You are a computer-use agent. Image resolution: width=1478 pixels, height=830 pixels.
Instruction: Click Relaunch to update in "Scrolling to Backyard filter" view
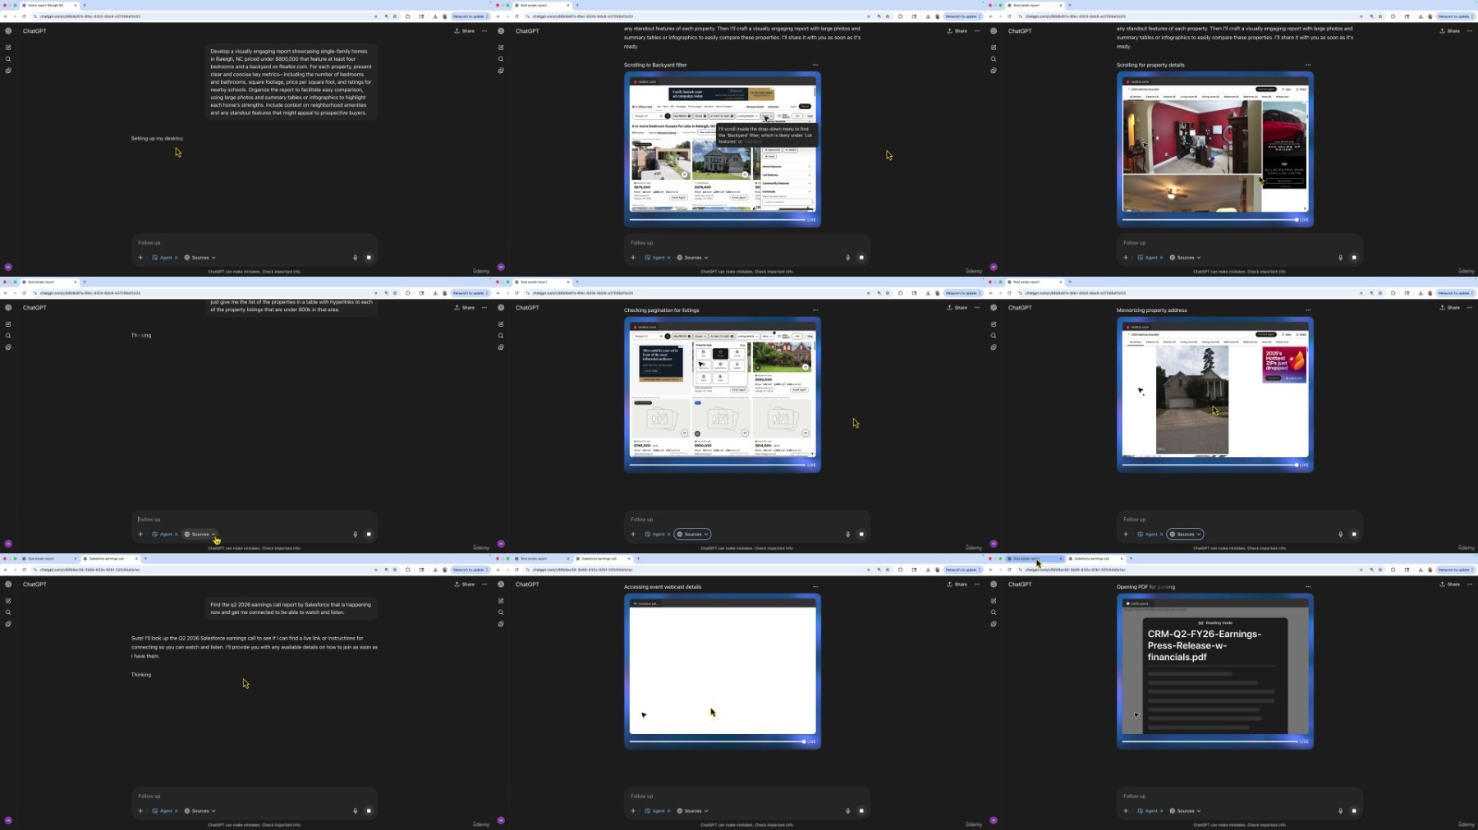962,16
